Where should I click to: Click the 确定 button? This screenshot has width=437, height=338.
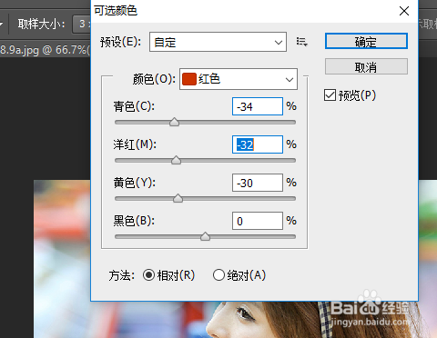[366, 41]
